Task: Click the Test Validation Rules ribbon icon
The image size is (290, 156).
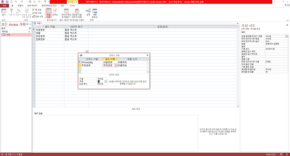Action: click(x=27, y=13)
